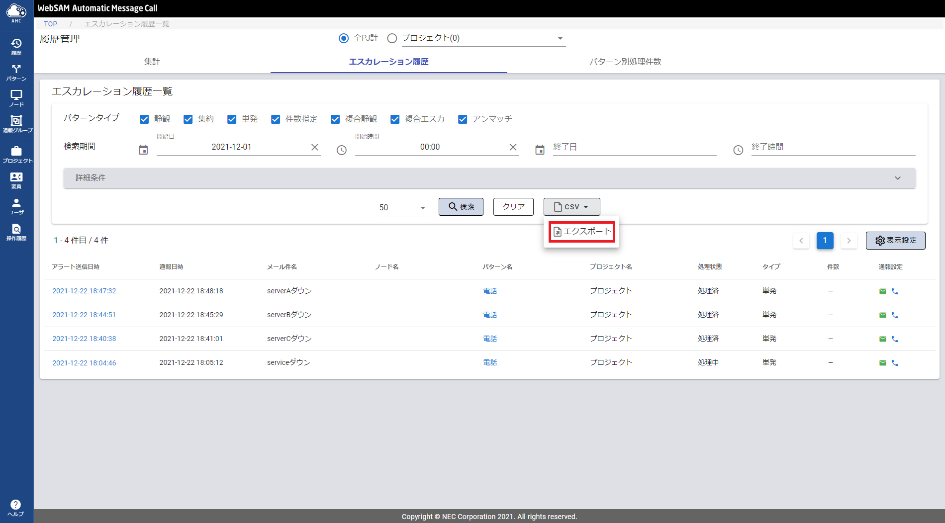Screen dimensions: 945x523
Task: Open the 50 page size dropdown
Action: [x=403, y=207]
